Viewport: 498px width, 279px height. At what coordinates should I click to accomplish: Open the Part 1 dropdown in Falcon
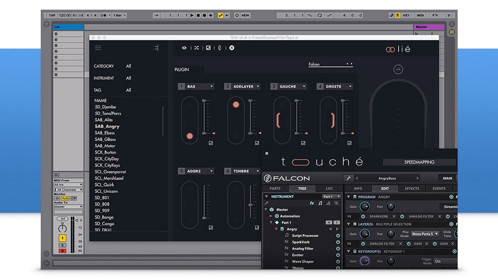pyautogui.click(x=331, y=197)
